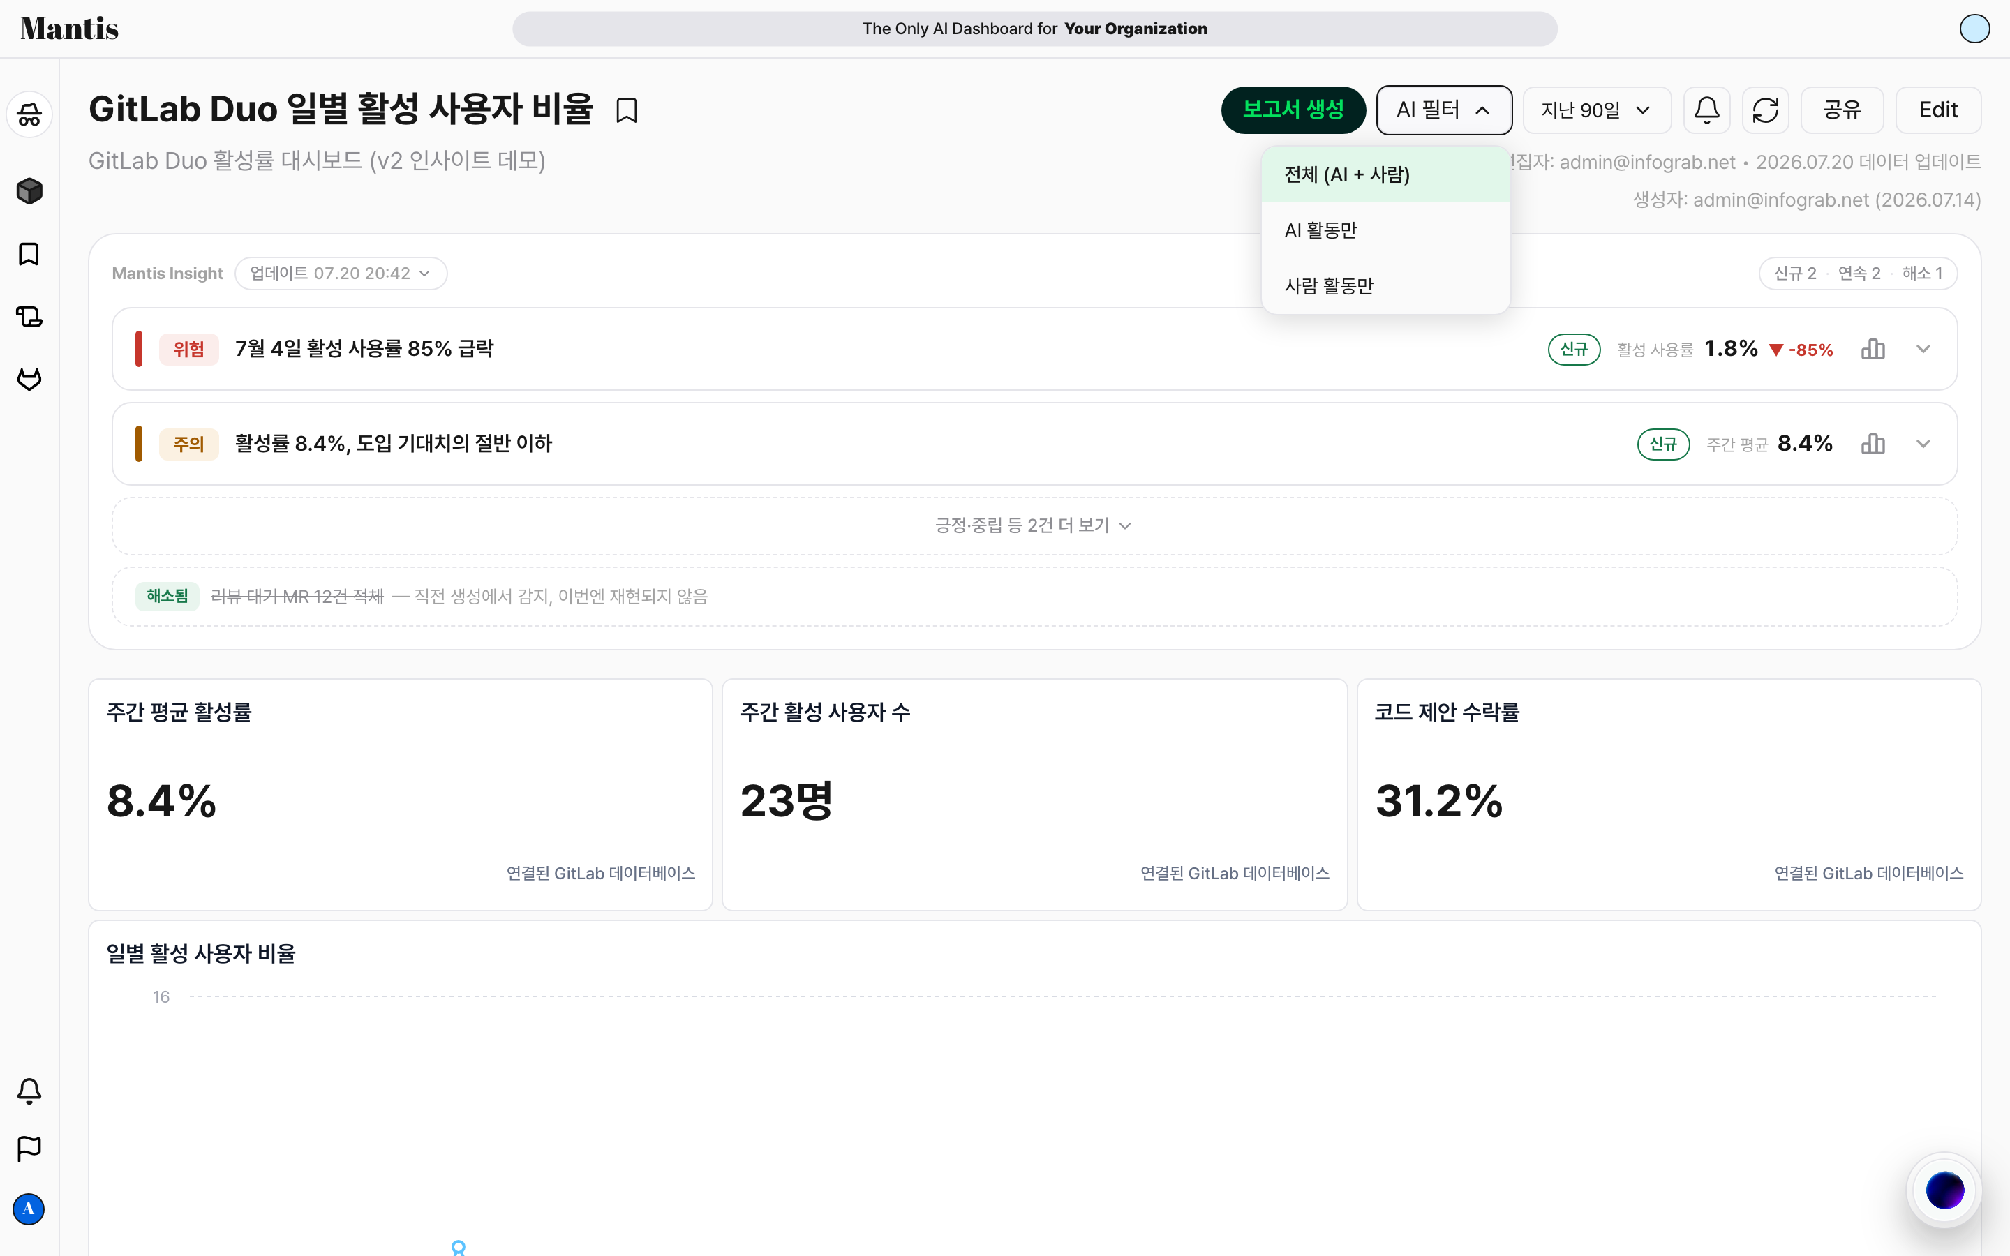Open the 업데이트 07.20 20:42 version dropdown

[341, 274]
